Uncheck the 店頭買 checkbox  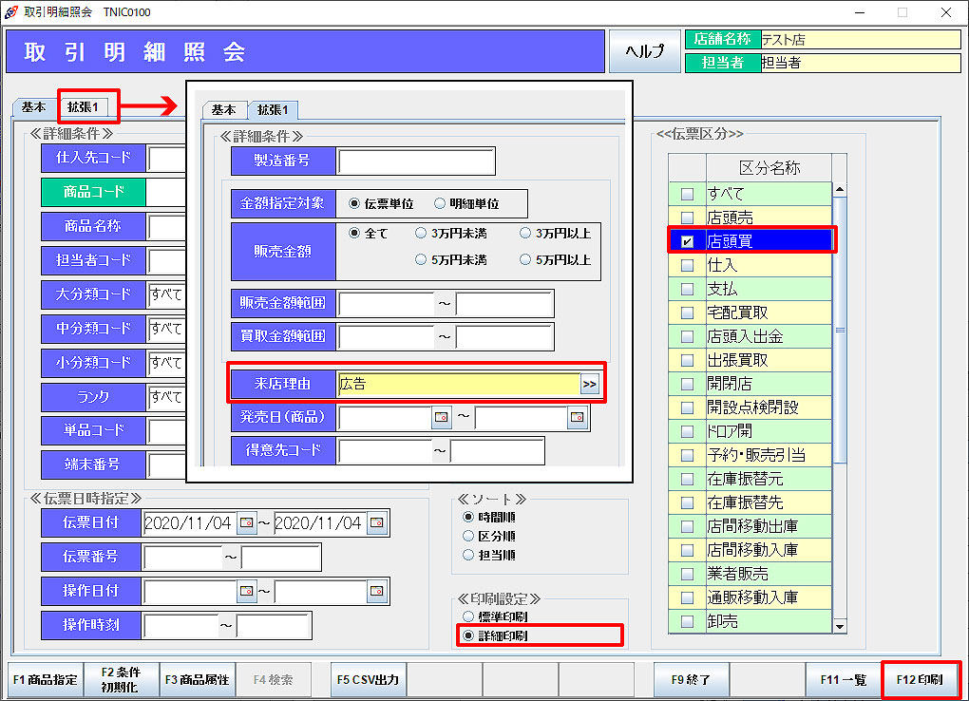(x=687, y=241)
